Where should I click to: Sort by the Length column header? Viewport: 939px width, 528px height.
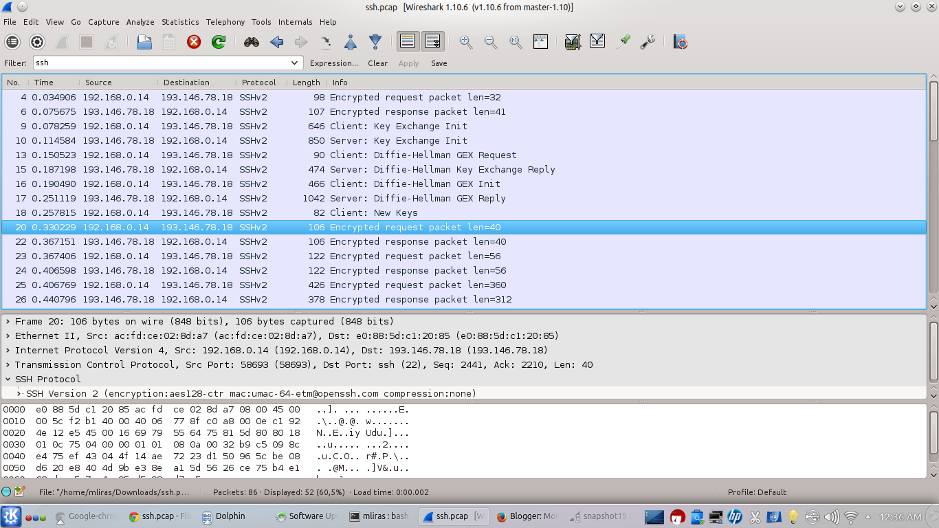click(306, 82)
